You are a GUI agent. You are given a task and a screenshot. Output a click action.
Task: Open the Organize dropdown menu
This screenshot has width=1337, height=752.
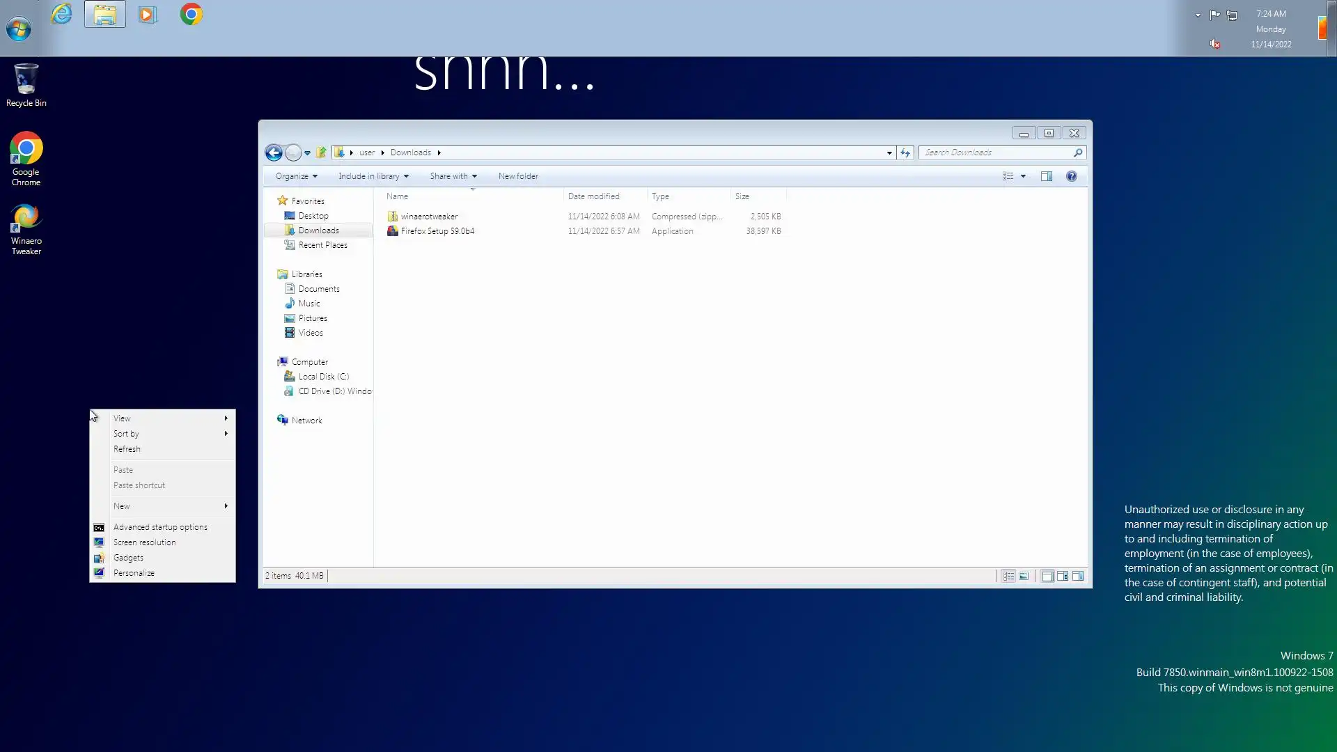[296, 176]
